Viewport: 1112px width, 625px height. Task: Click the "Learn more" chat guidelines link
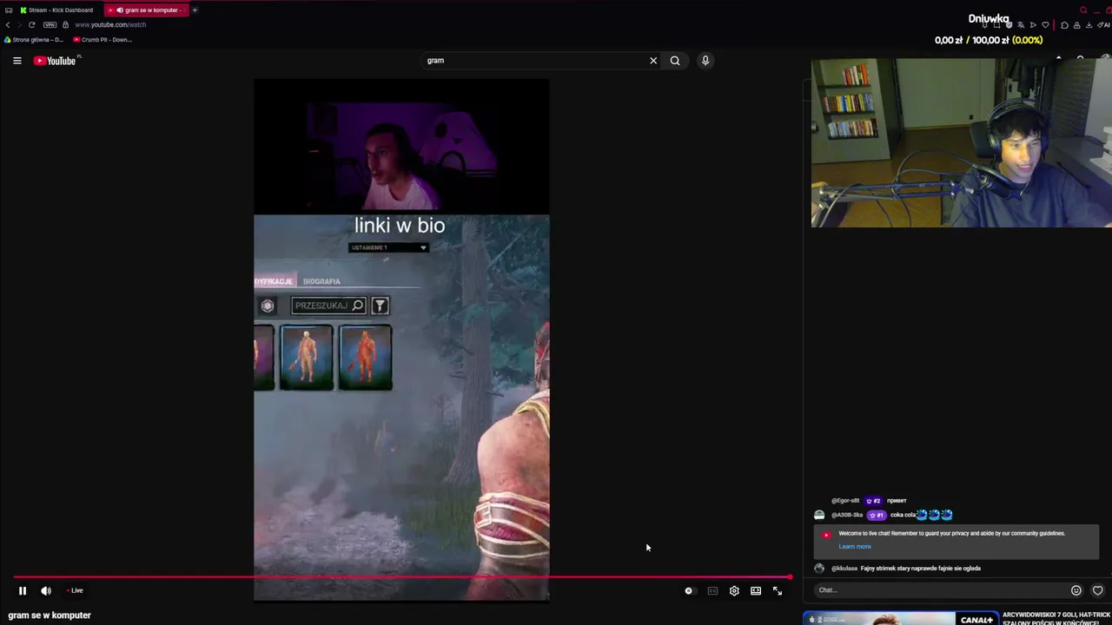point(855,547)
